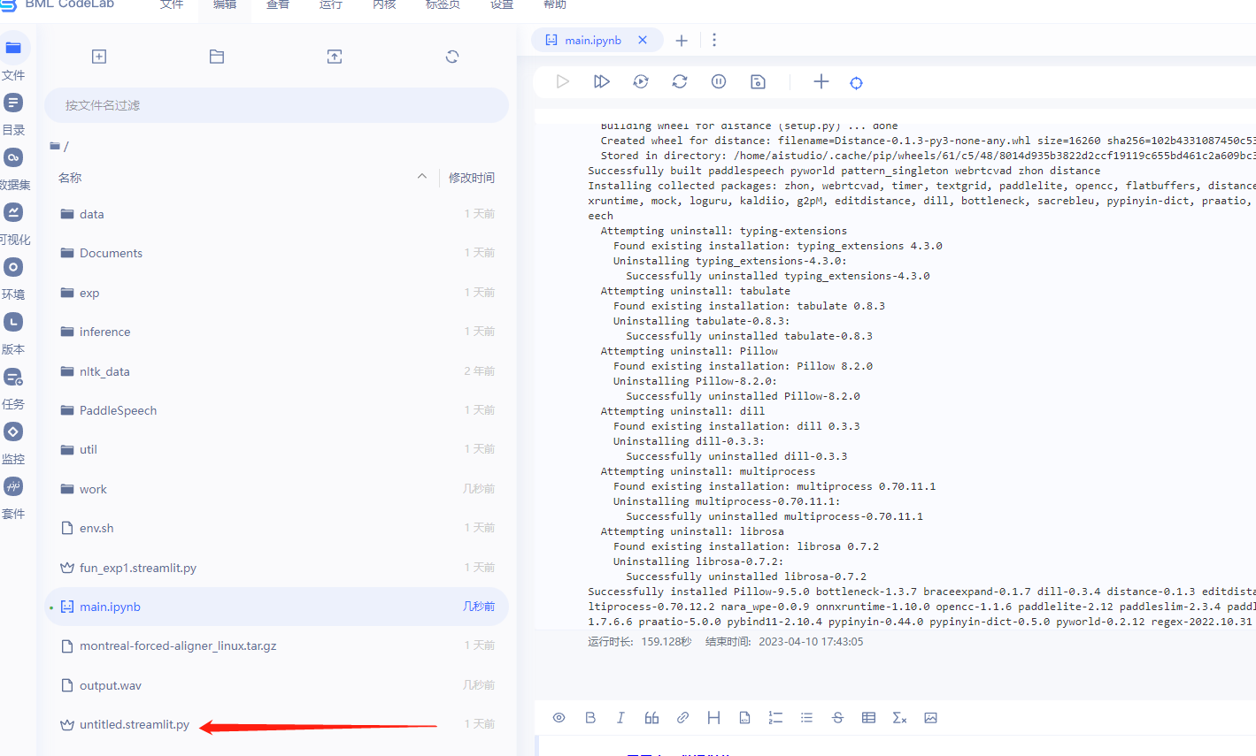Insert a table in markdown toolbar
This screenshot has width=1256, height=756.
pos(868,717)
